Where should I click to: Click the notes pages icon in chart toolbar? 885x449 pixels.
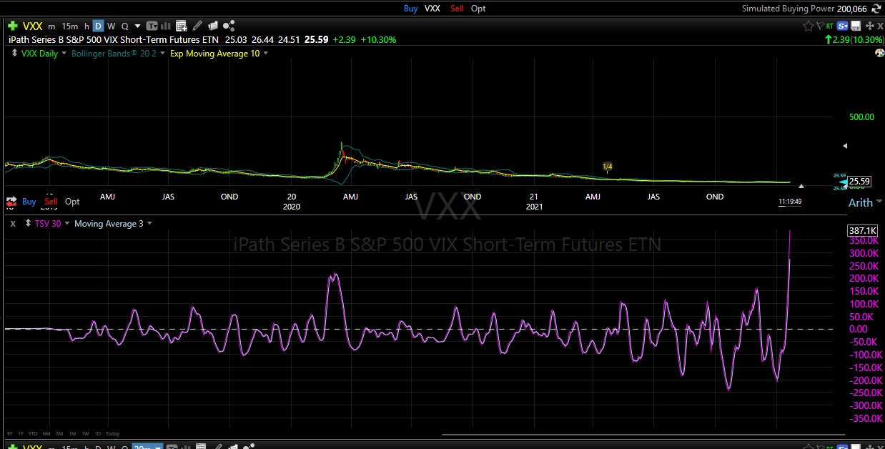pyautogui.click(x=213, y=26)
